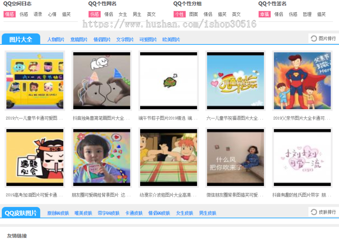The height and width of the screenshot is (245, 339).
Task: Open 搞笑 under QQ空间日志
Action: pos(66,14)
